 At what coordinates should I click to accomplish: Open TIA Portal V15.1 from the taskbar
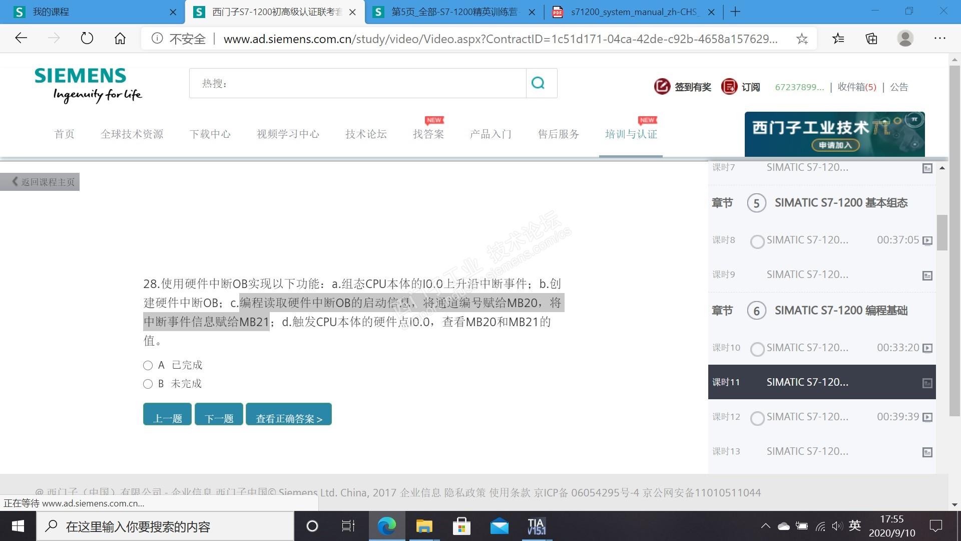coord(536,526)
